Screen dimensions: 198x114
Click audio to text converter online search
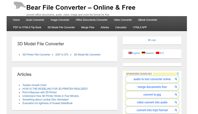pos(152,79)
